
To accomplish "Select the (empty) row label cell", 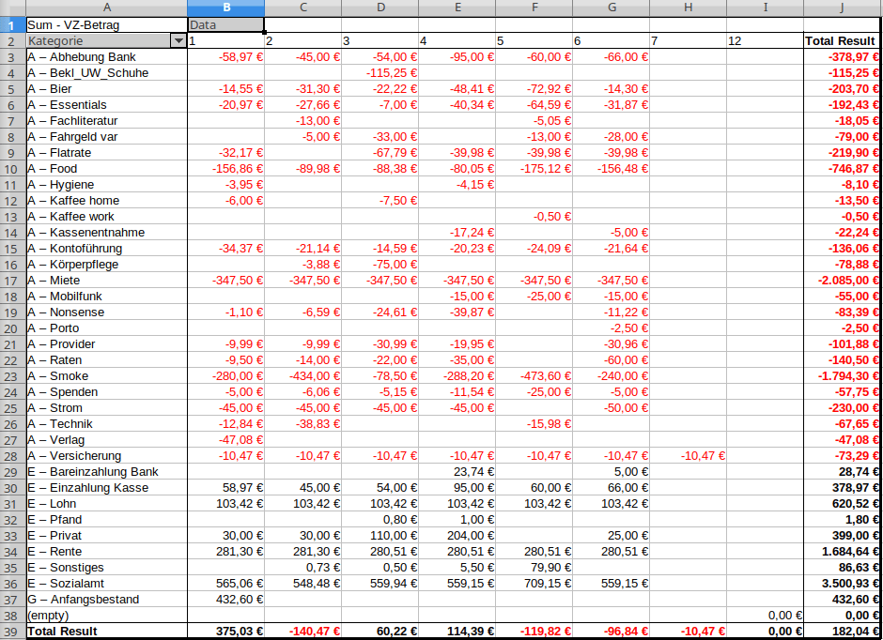I will pos(105,616).
